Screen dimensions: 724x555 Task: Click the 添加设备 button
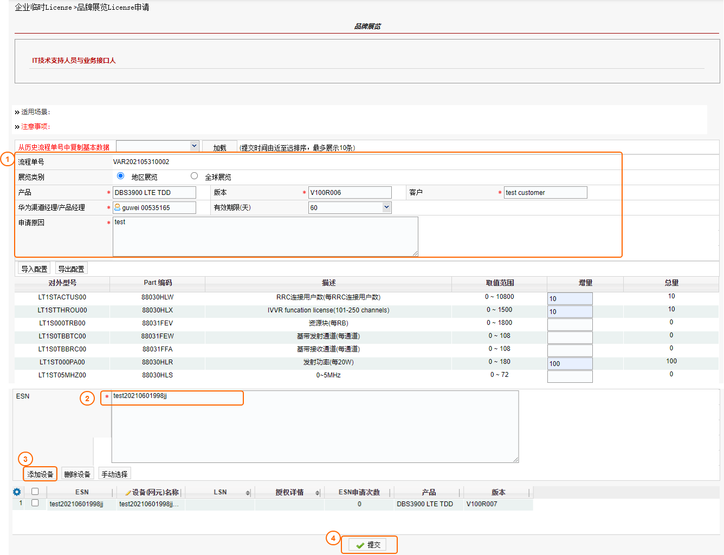pos(40,474)
